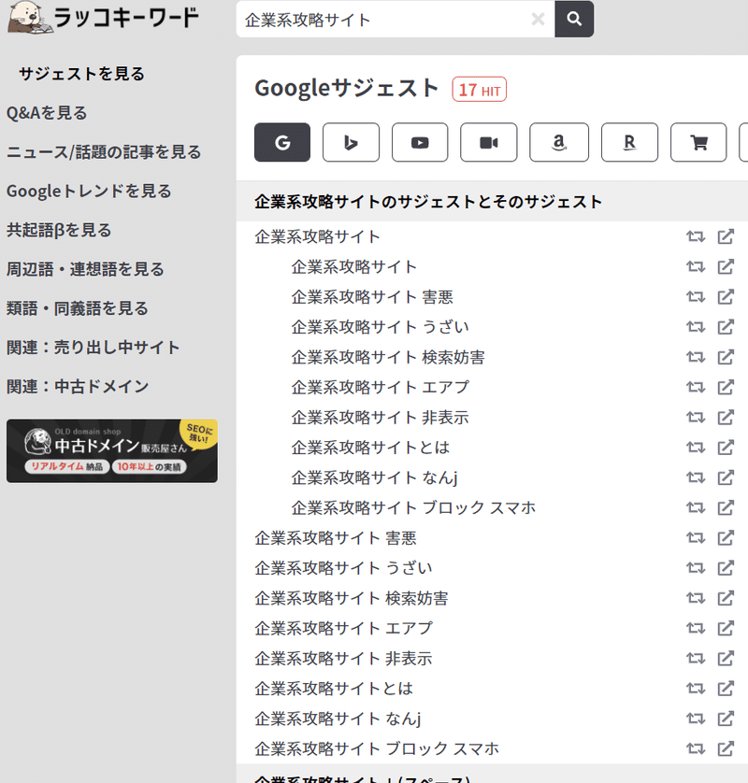The width and height of the screenshot is (748, 783).
Task: Open external link for indented 企業系攻略サイト うざい
Action: click(x=726, y=327)
